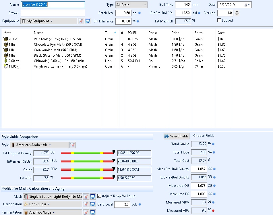This screenshot has width=273, height=215.
Task: Click the blue dot next to Batch Size
Action: (x=140, y=13)
